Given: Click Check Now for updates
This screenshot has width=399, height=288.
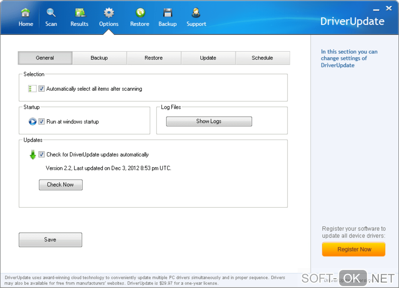Looking at the screenshot, I should point(61,185).
